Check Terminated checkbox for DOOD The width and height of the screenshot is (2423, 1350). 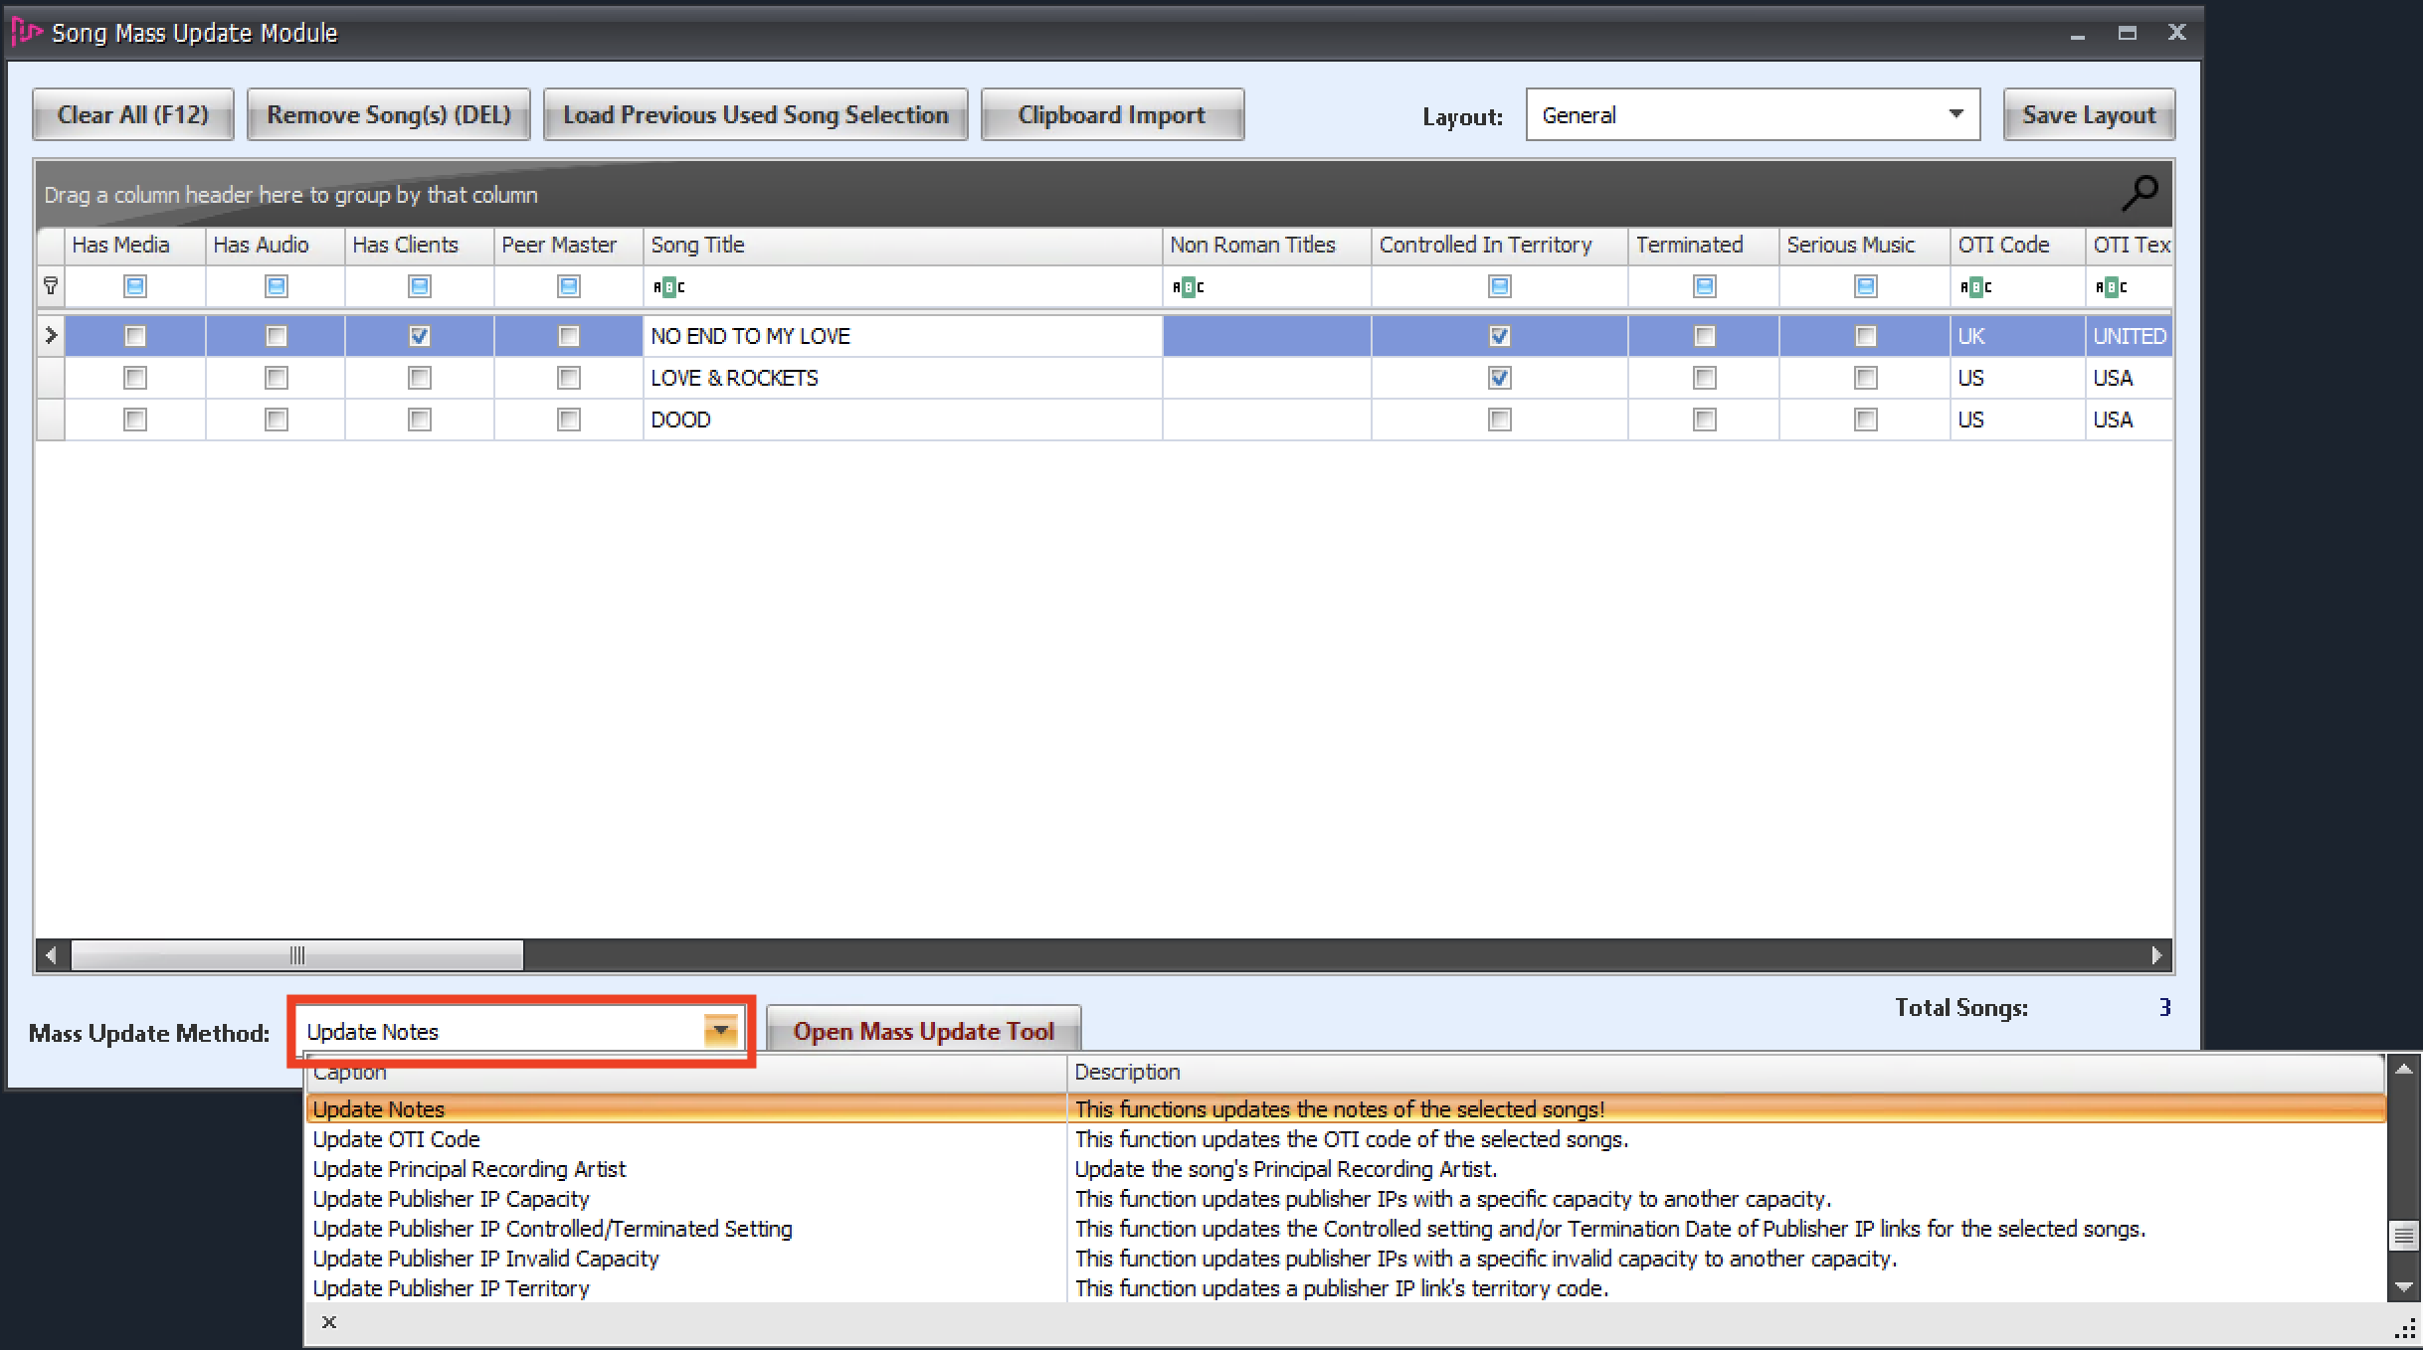point(1704,420)
